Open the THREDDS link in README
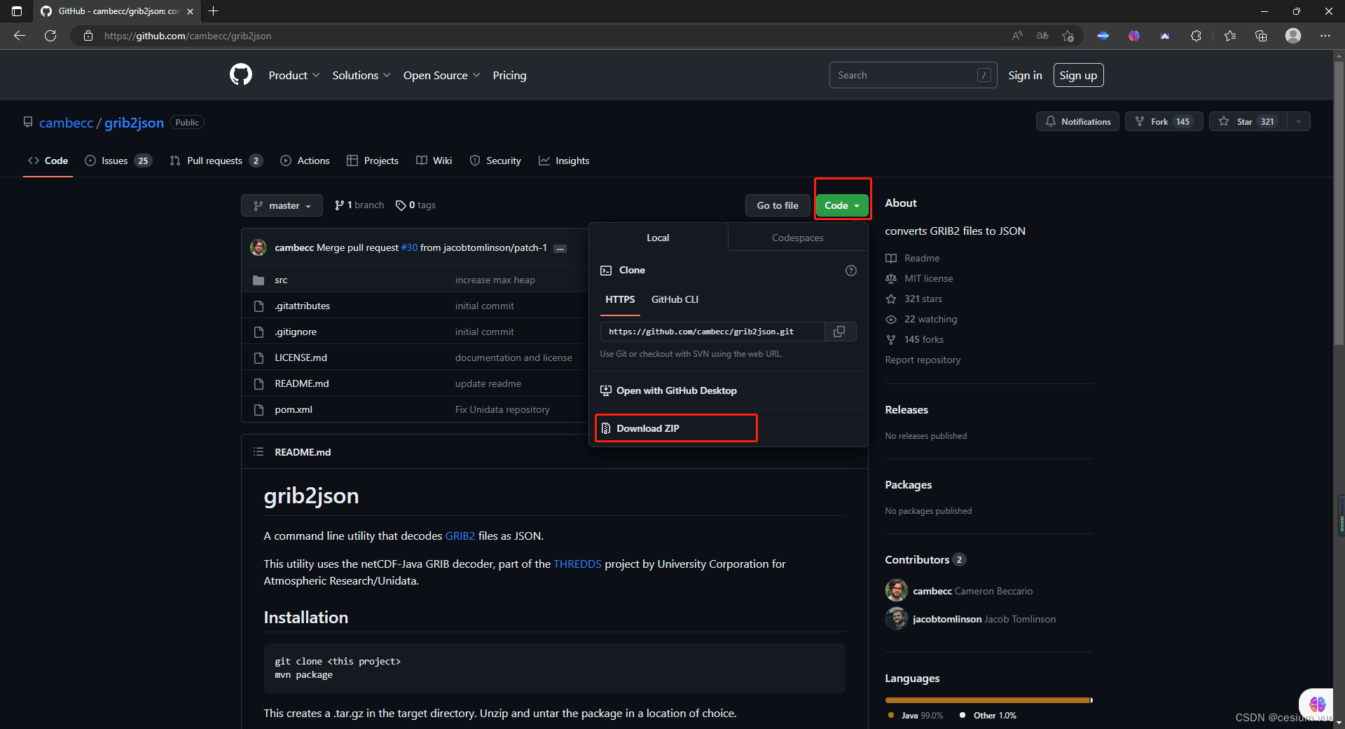 click(x=577, y=564)
